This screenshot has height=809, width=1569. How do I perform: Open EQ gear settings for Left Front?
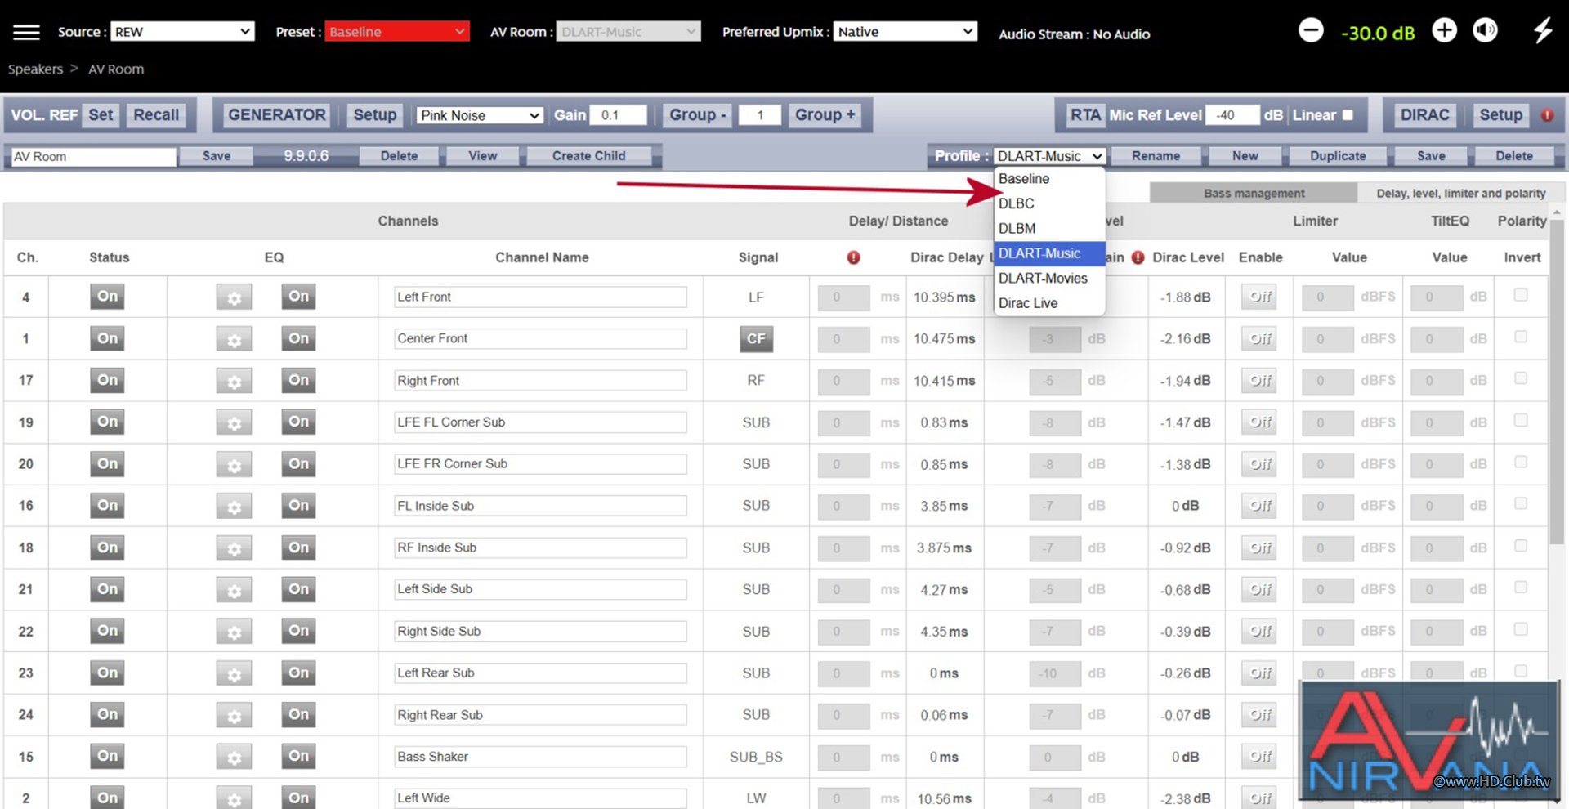coord(234,297)
